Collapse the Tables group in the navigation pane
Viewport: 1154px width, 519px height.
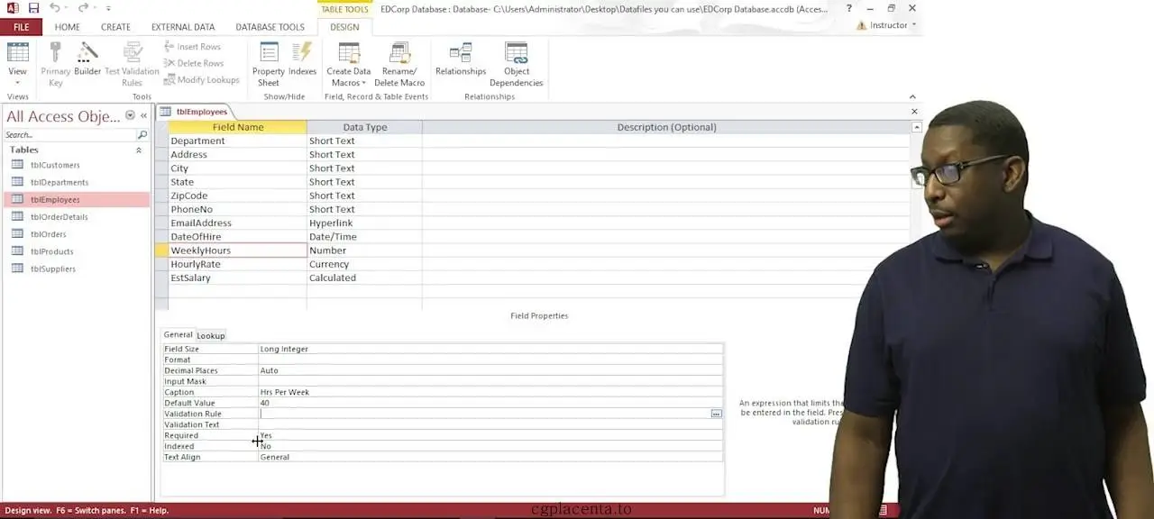point(139,150)
